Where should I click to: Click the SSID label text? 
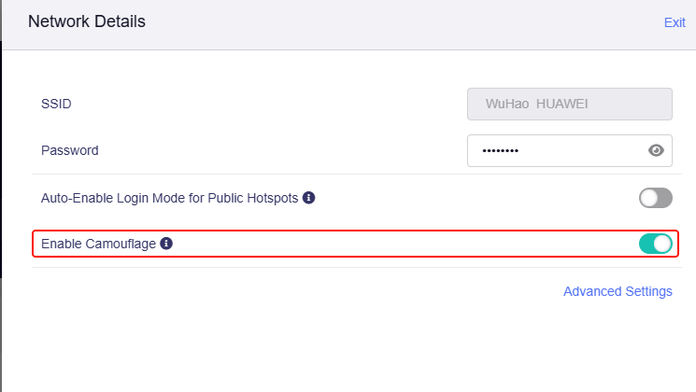[56, 104]
